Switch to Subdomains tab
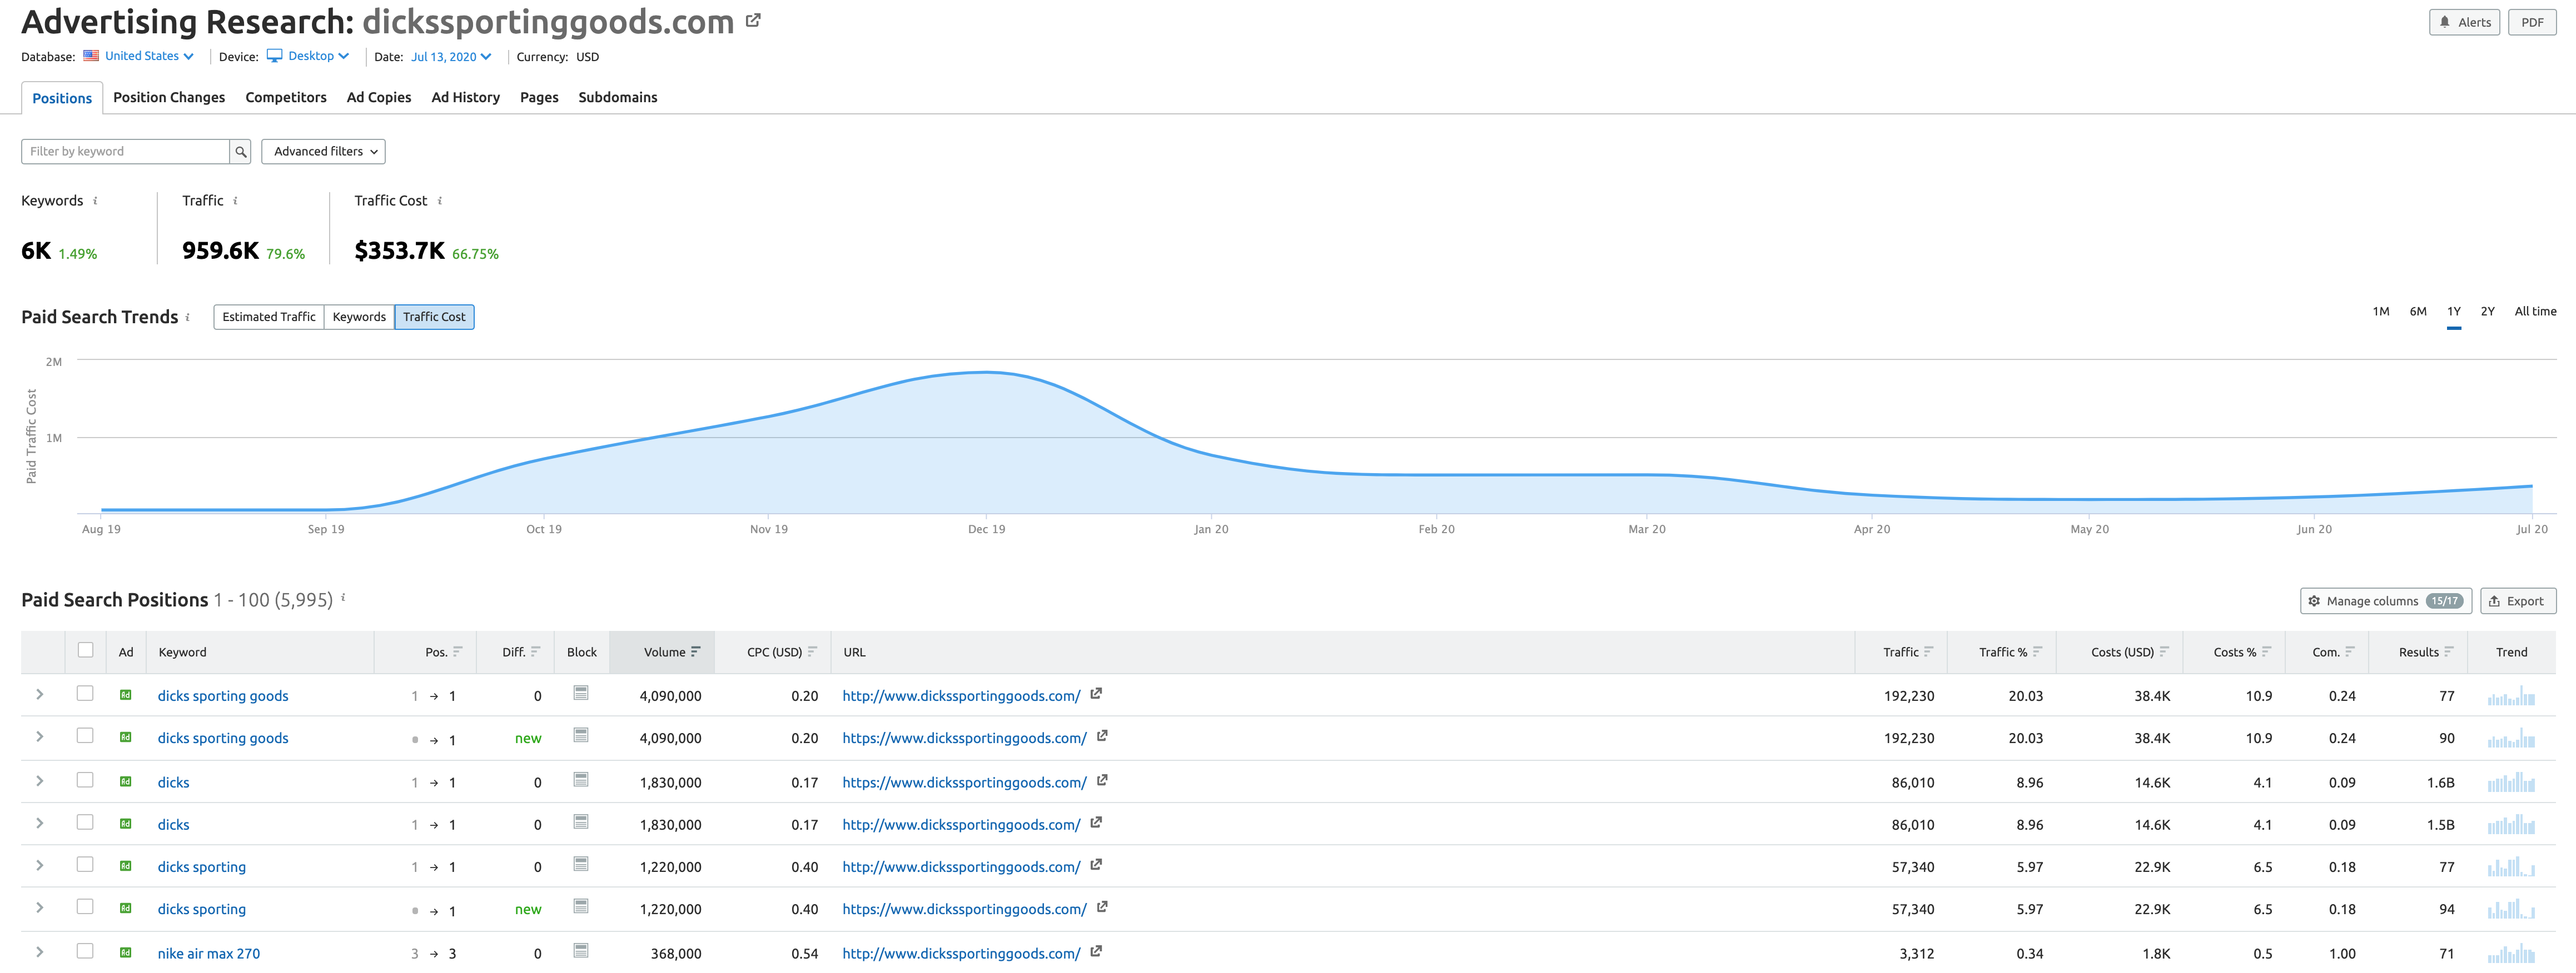This screenshot has width=2576, height=973. (618, 98)
